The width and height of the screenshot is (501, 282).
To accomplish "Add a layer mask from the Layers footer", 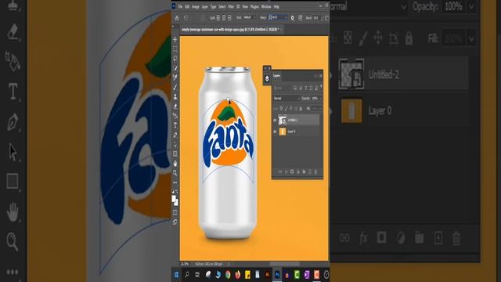I will pos(292,172).
